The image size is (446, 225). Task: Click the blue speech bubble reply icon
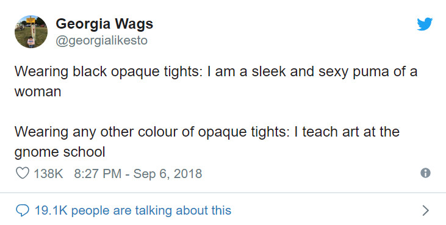coord(22,210)
